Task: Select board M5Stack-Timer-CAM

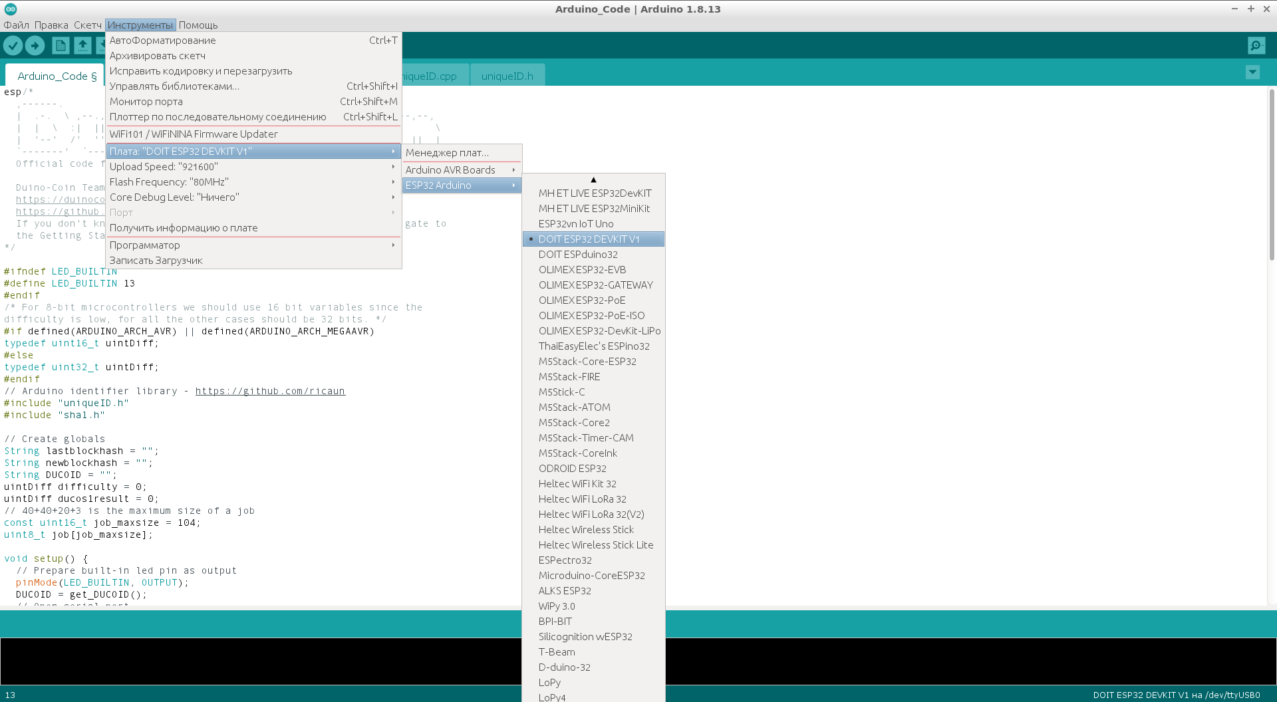Action: [x=593, y=437]
